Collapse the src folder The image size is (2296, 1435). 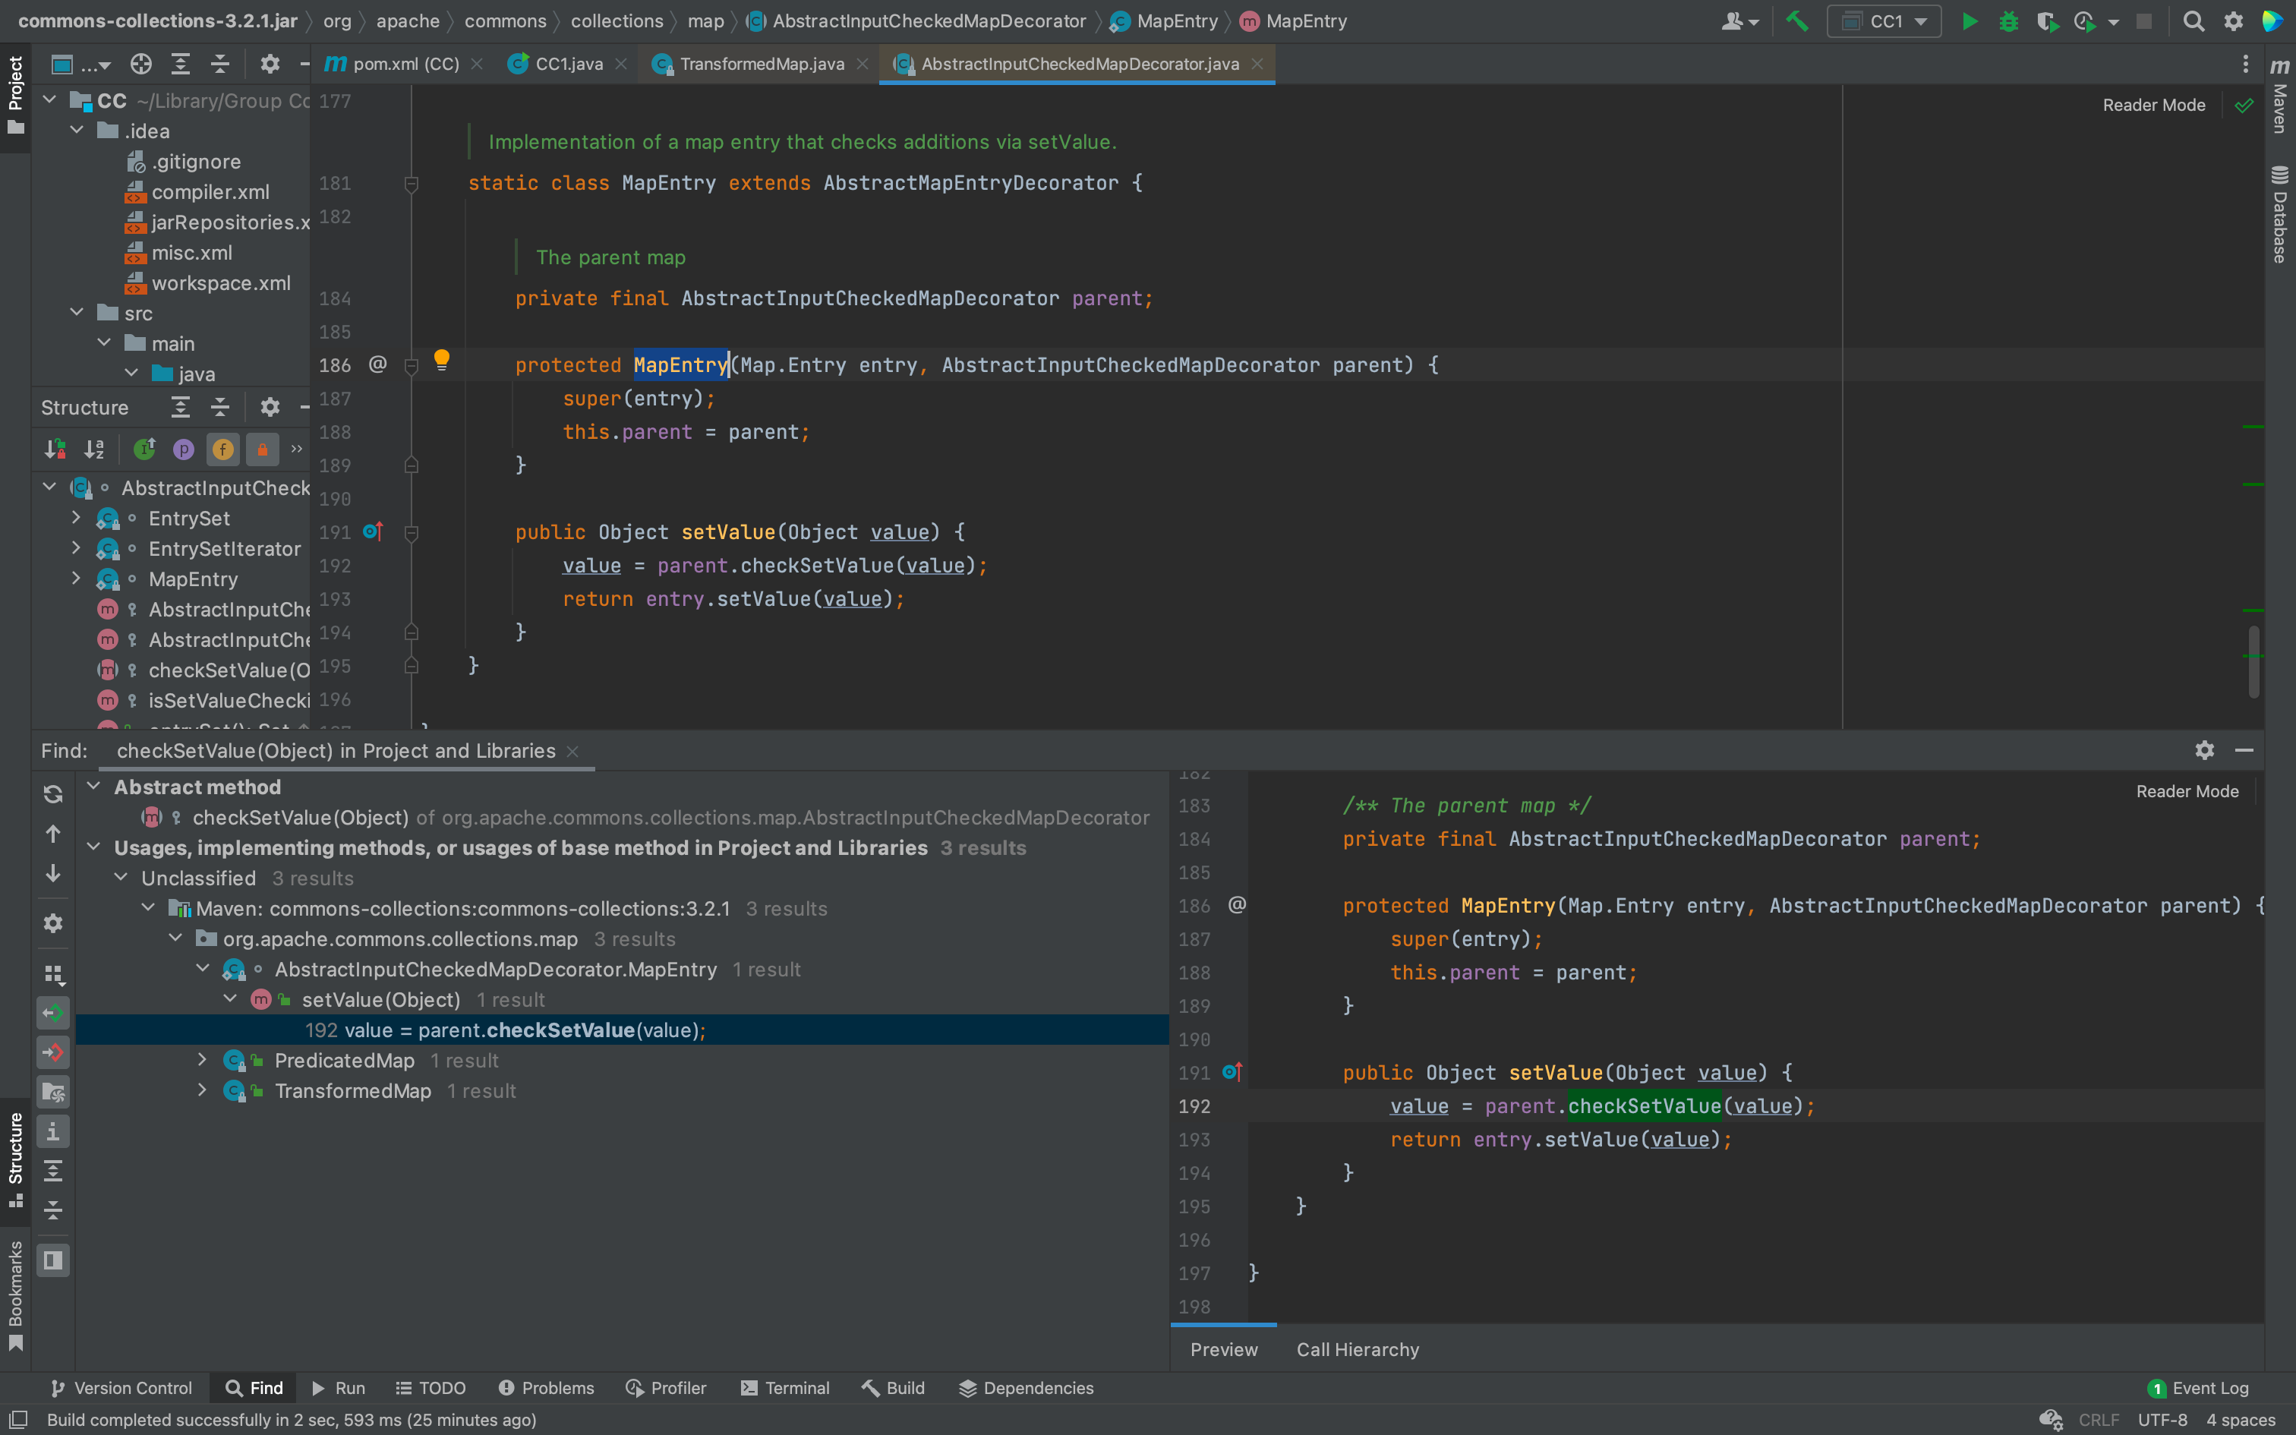(77, 312)
